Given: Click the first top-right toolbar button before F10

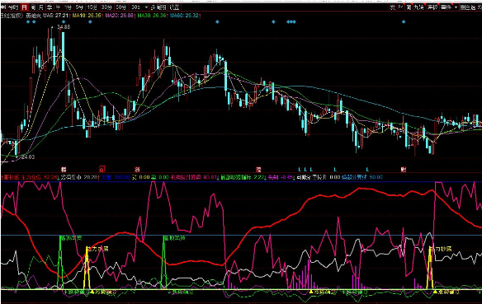Looking at the screenshot, I should [x=393, y=7].
